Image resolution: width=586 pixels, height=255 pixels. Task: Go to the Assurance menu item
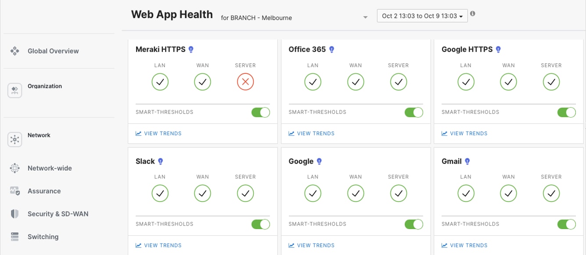(44, 191)
